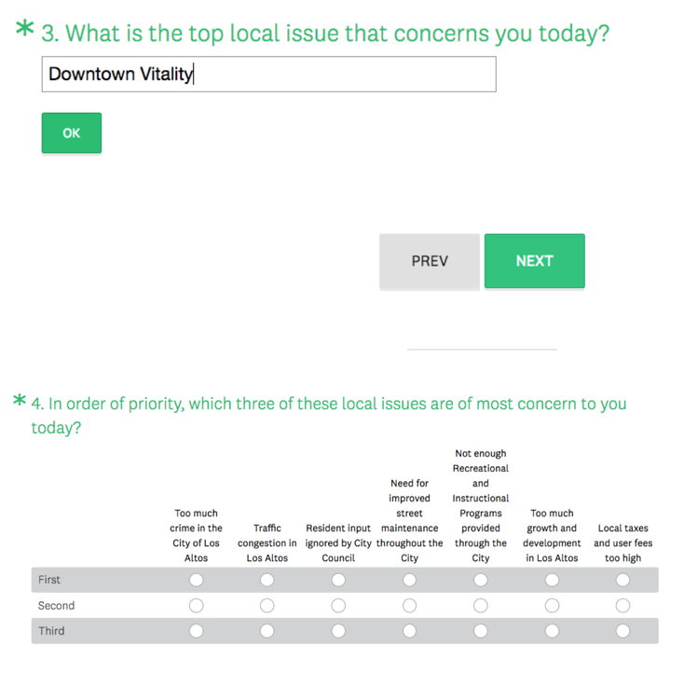Select First for Too much growth
The width and height of the screenshot is (684, 686).
pos(552,580)
